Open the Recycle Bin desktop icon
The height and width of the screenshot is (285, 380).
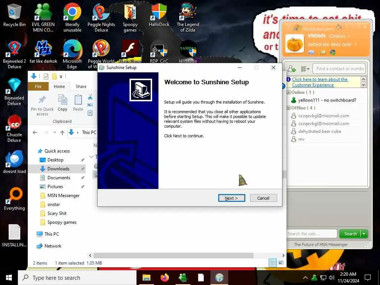tap(14, 15)
